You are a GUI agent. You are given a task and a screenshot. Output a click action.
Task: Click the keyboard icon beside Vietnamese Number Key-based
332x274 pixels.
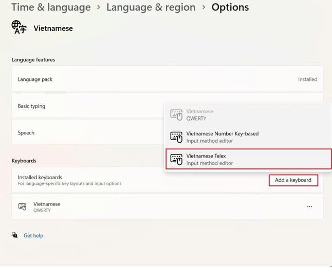pos(176,137)
